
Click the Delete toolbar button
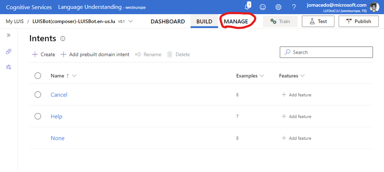178,54
